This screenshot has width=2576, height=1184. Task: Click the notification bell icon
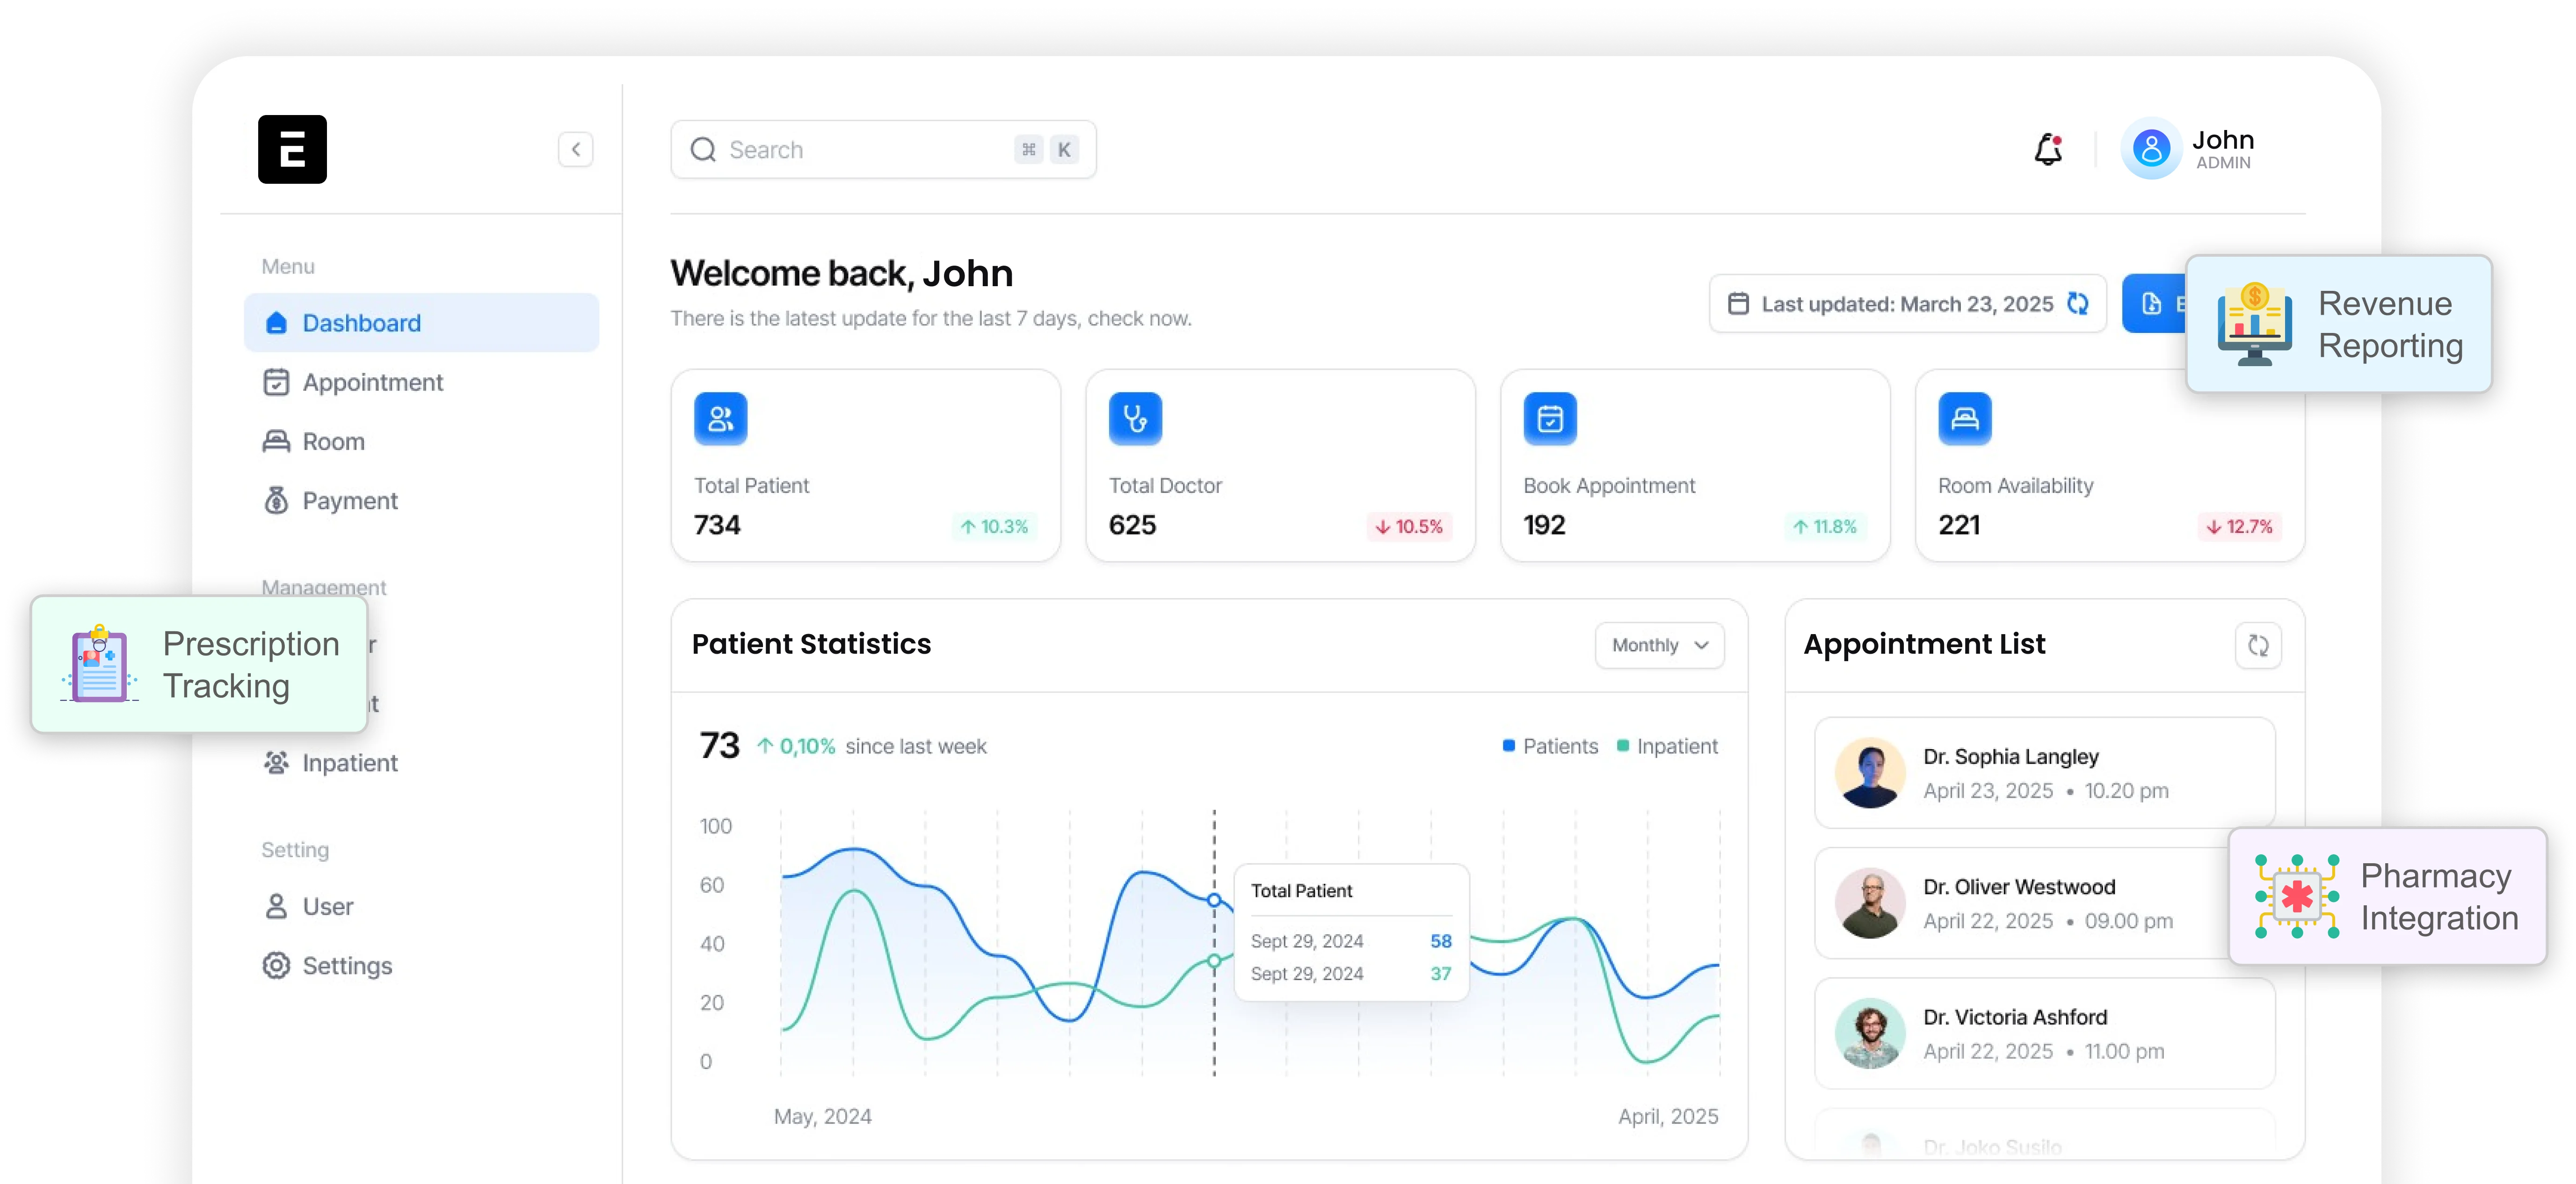tap(2048, 150)
